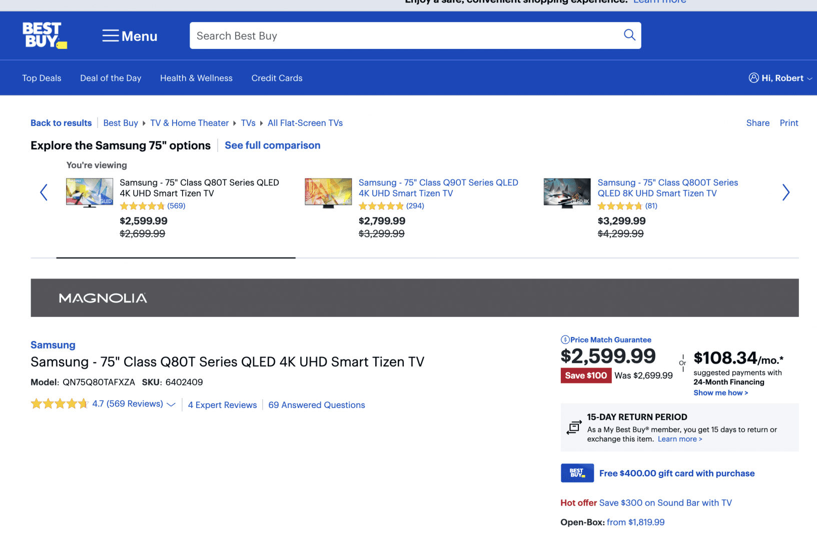Select the Q90T Series TV thumbnail
This screenshot has width=817, height=540.
pyautogui.click(x=328, y=192)
